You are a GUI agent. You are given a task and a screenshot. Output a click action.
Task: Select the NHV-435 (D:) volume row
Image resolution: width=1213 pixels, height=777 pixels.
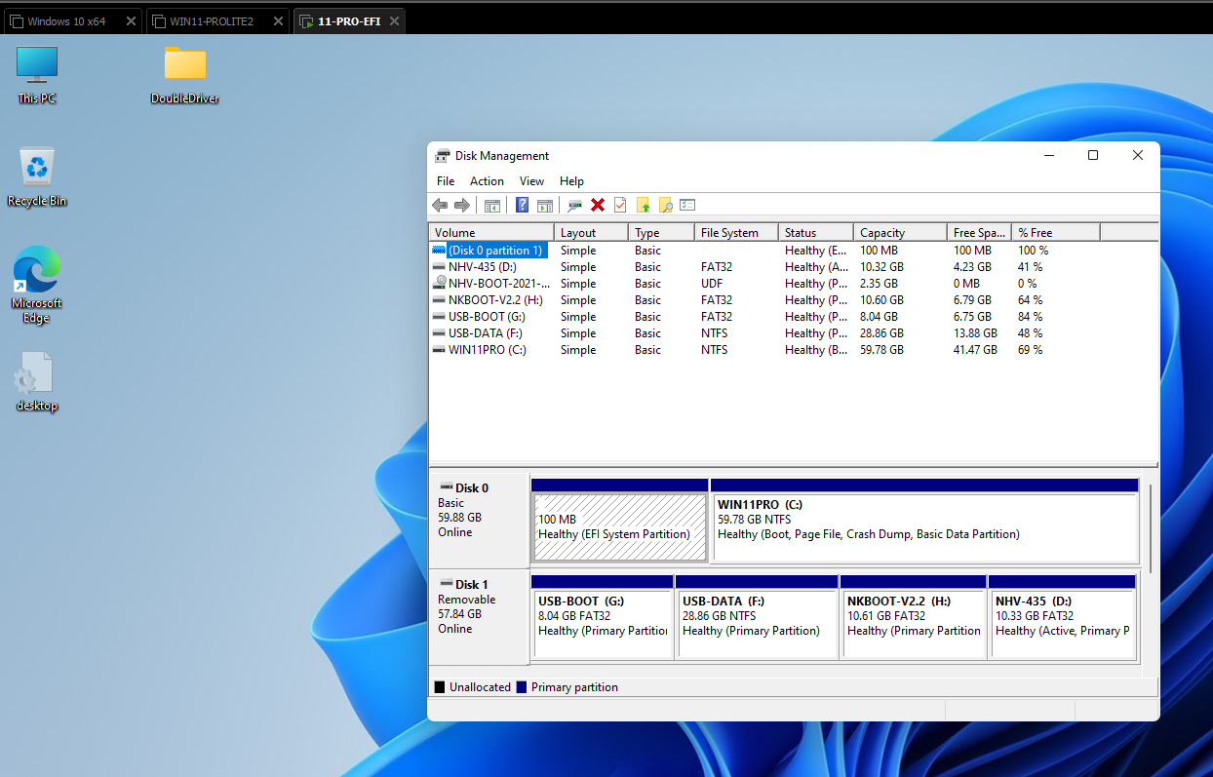794,267
